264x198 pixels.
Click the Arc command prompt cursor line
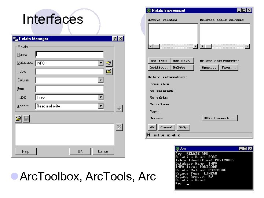[182, 183]
